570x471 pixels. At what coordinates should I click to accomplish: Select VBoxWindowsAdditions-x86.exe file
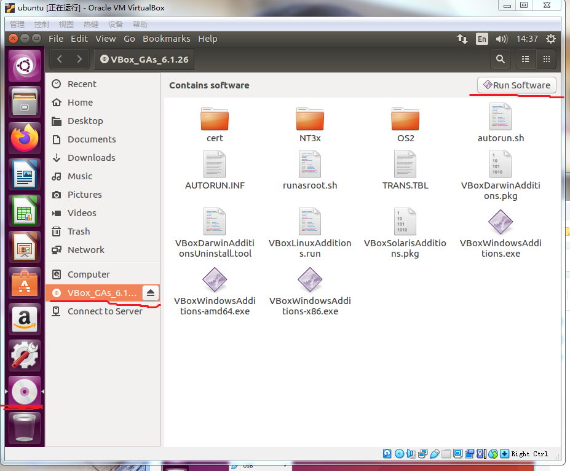310,291
